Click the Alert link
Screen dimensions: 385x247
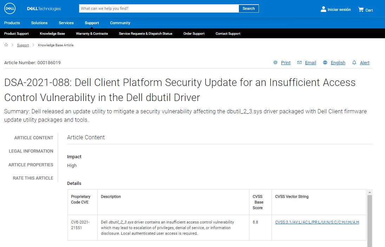[x=365, y=63]
